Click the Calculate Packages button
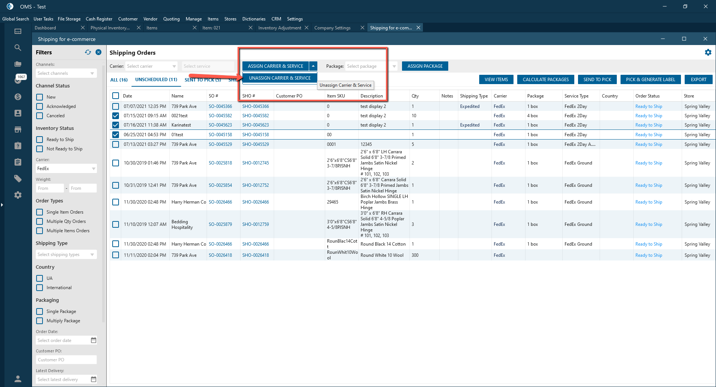 click(x=546, y=80)
